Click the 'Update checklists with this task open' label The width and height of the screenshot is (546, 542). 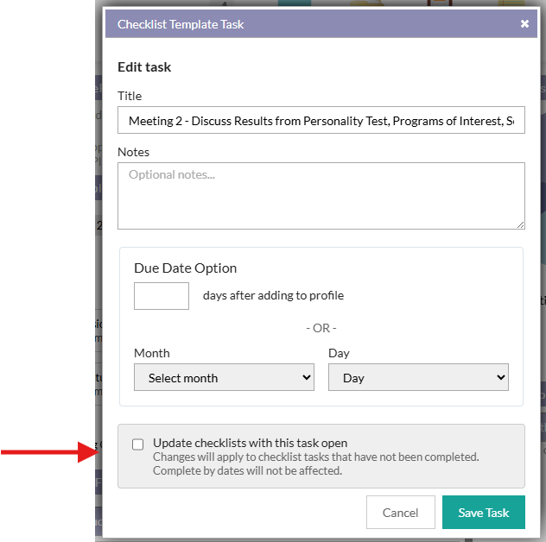(250, 443)
